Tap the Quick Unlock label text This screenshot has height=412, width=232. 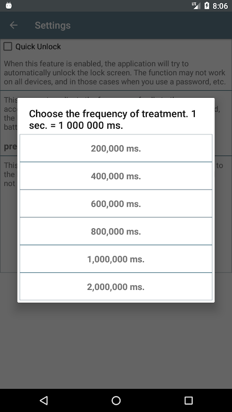pos(38,46)
